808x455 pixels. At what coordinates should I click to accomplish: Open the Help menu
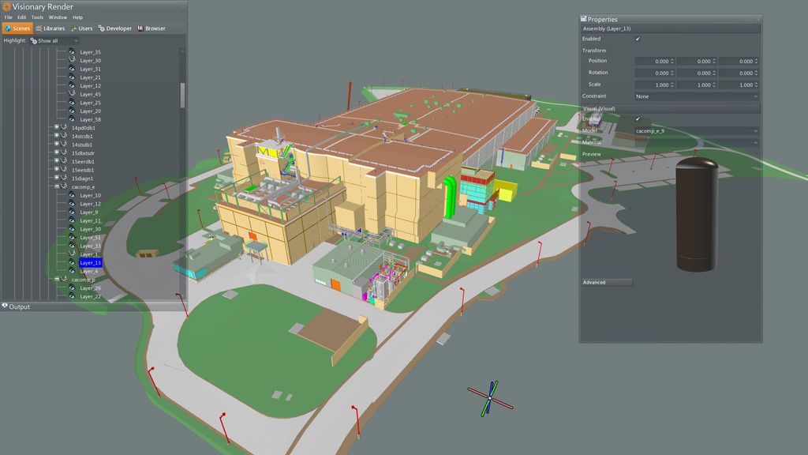coord(78,17)
